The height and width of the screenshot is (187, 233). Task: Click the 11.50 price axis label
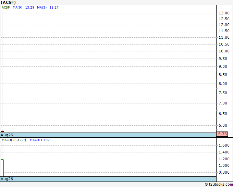tap(224, 31)
